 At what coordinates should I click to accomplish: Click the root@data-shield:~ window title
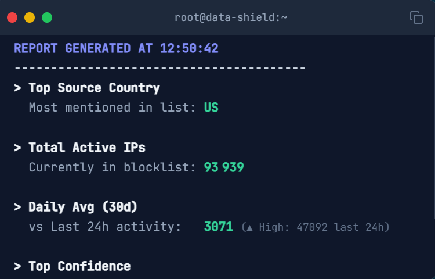click(231, 17)
